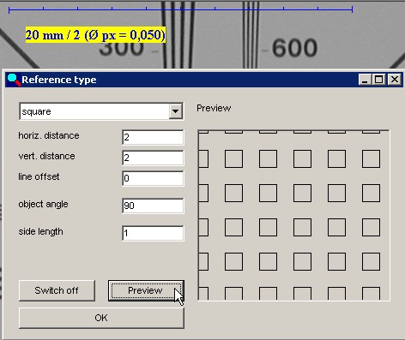
Task: Click the 600 marking on the chart image
Action: (x=294, y=48)
